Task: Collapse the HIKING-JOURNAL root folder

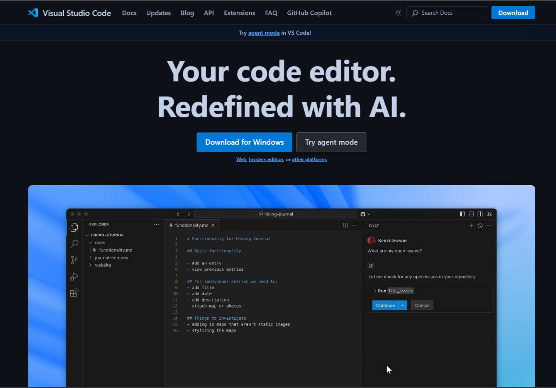Action: (87, 235)
